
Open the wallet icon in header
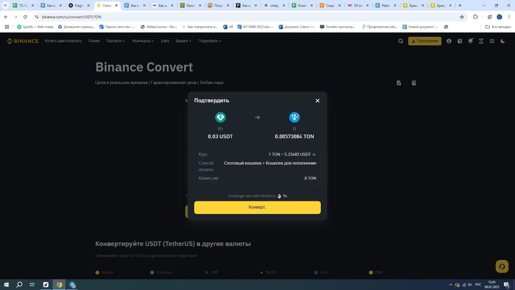click(x=460, y=41)
